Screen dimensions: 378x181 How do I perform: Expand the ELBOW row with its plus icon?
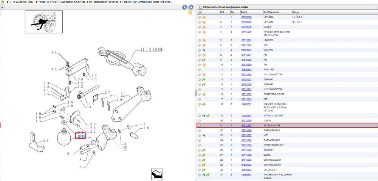199,120
